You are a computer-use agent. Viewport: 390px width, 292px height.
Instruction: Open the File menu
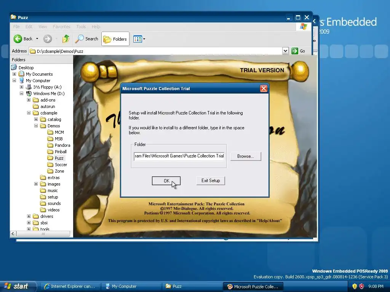click(x=16, y=27)
